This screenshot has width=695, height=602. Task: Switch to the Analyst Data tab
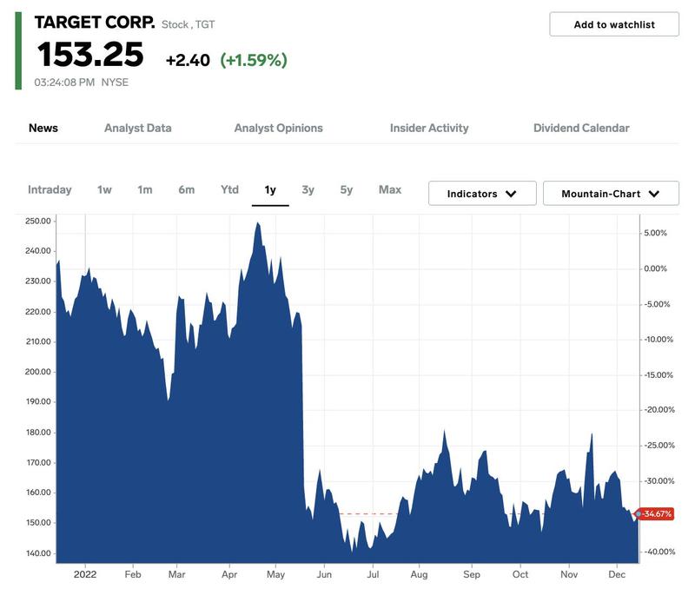tap(138, 128)
